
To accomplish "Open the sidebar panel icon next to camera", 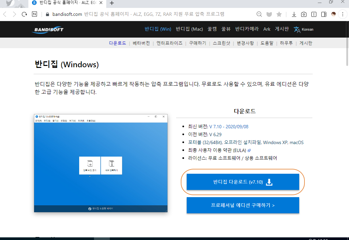I will click(314, 15).
